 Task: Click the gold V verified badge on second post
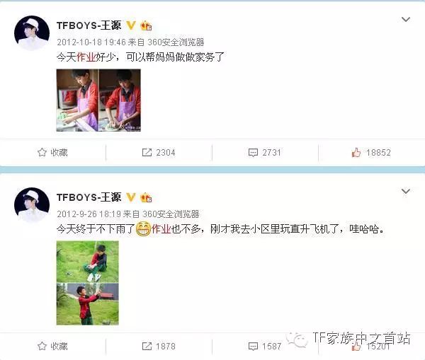pyautogui.click(x=131, y=197)
